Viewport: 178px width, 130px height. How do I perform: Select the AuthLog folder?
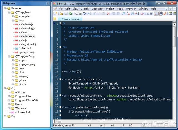click(x=20, y=92)
